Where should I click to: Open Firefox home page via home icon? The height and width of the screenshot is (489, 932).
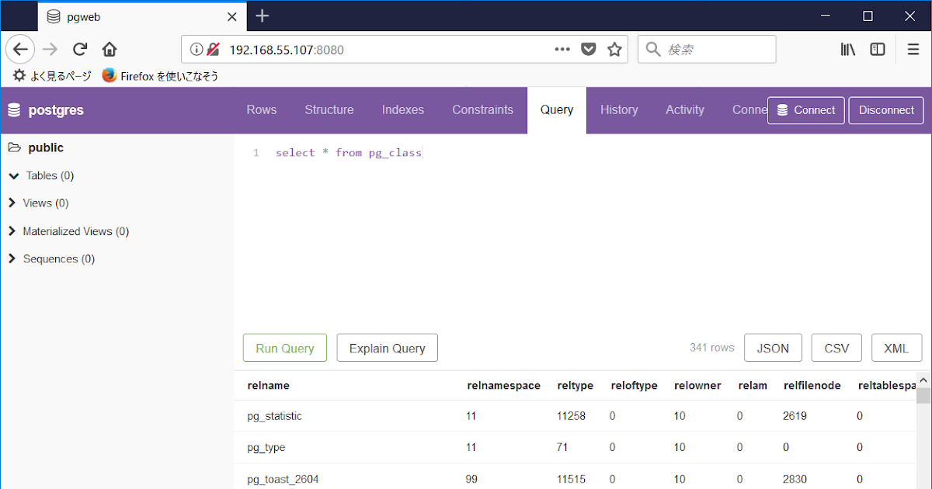[110, 49]
